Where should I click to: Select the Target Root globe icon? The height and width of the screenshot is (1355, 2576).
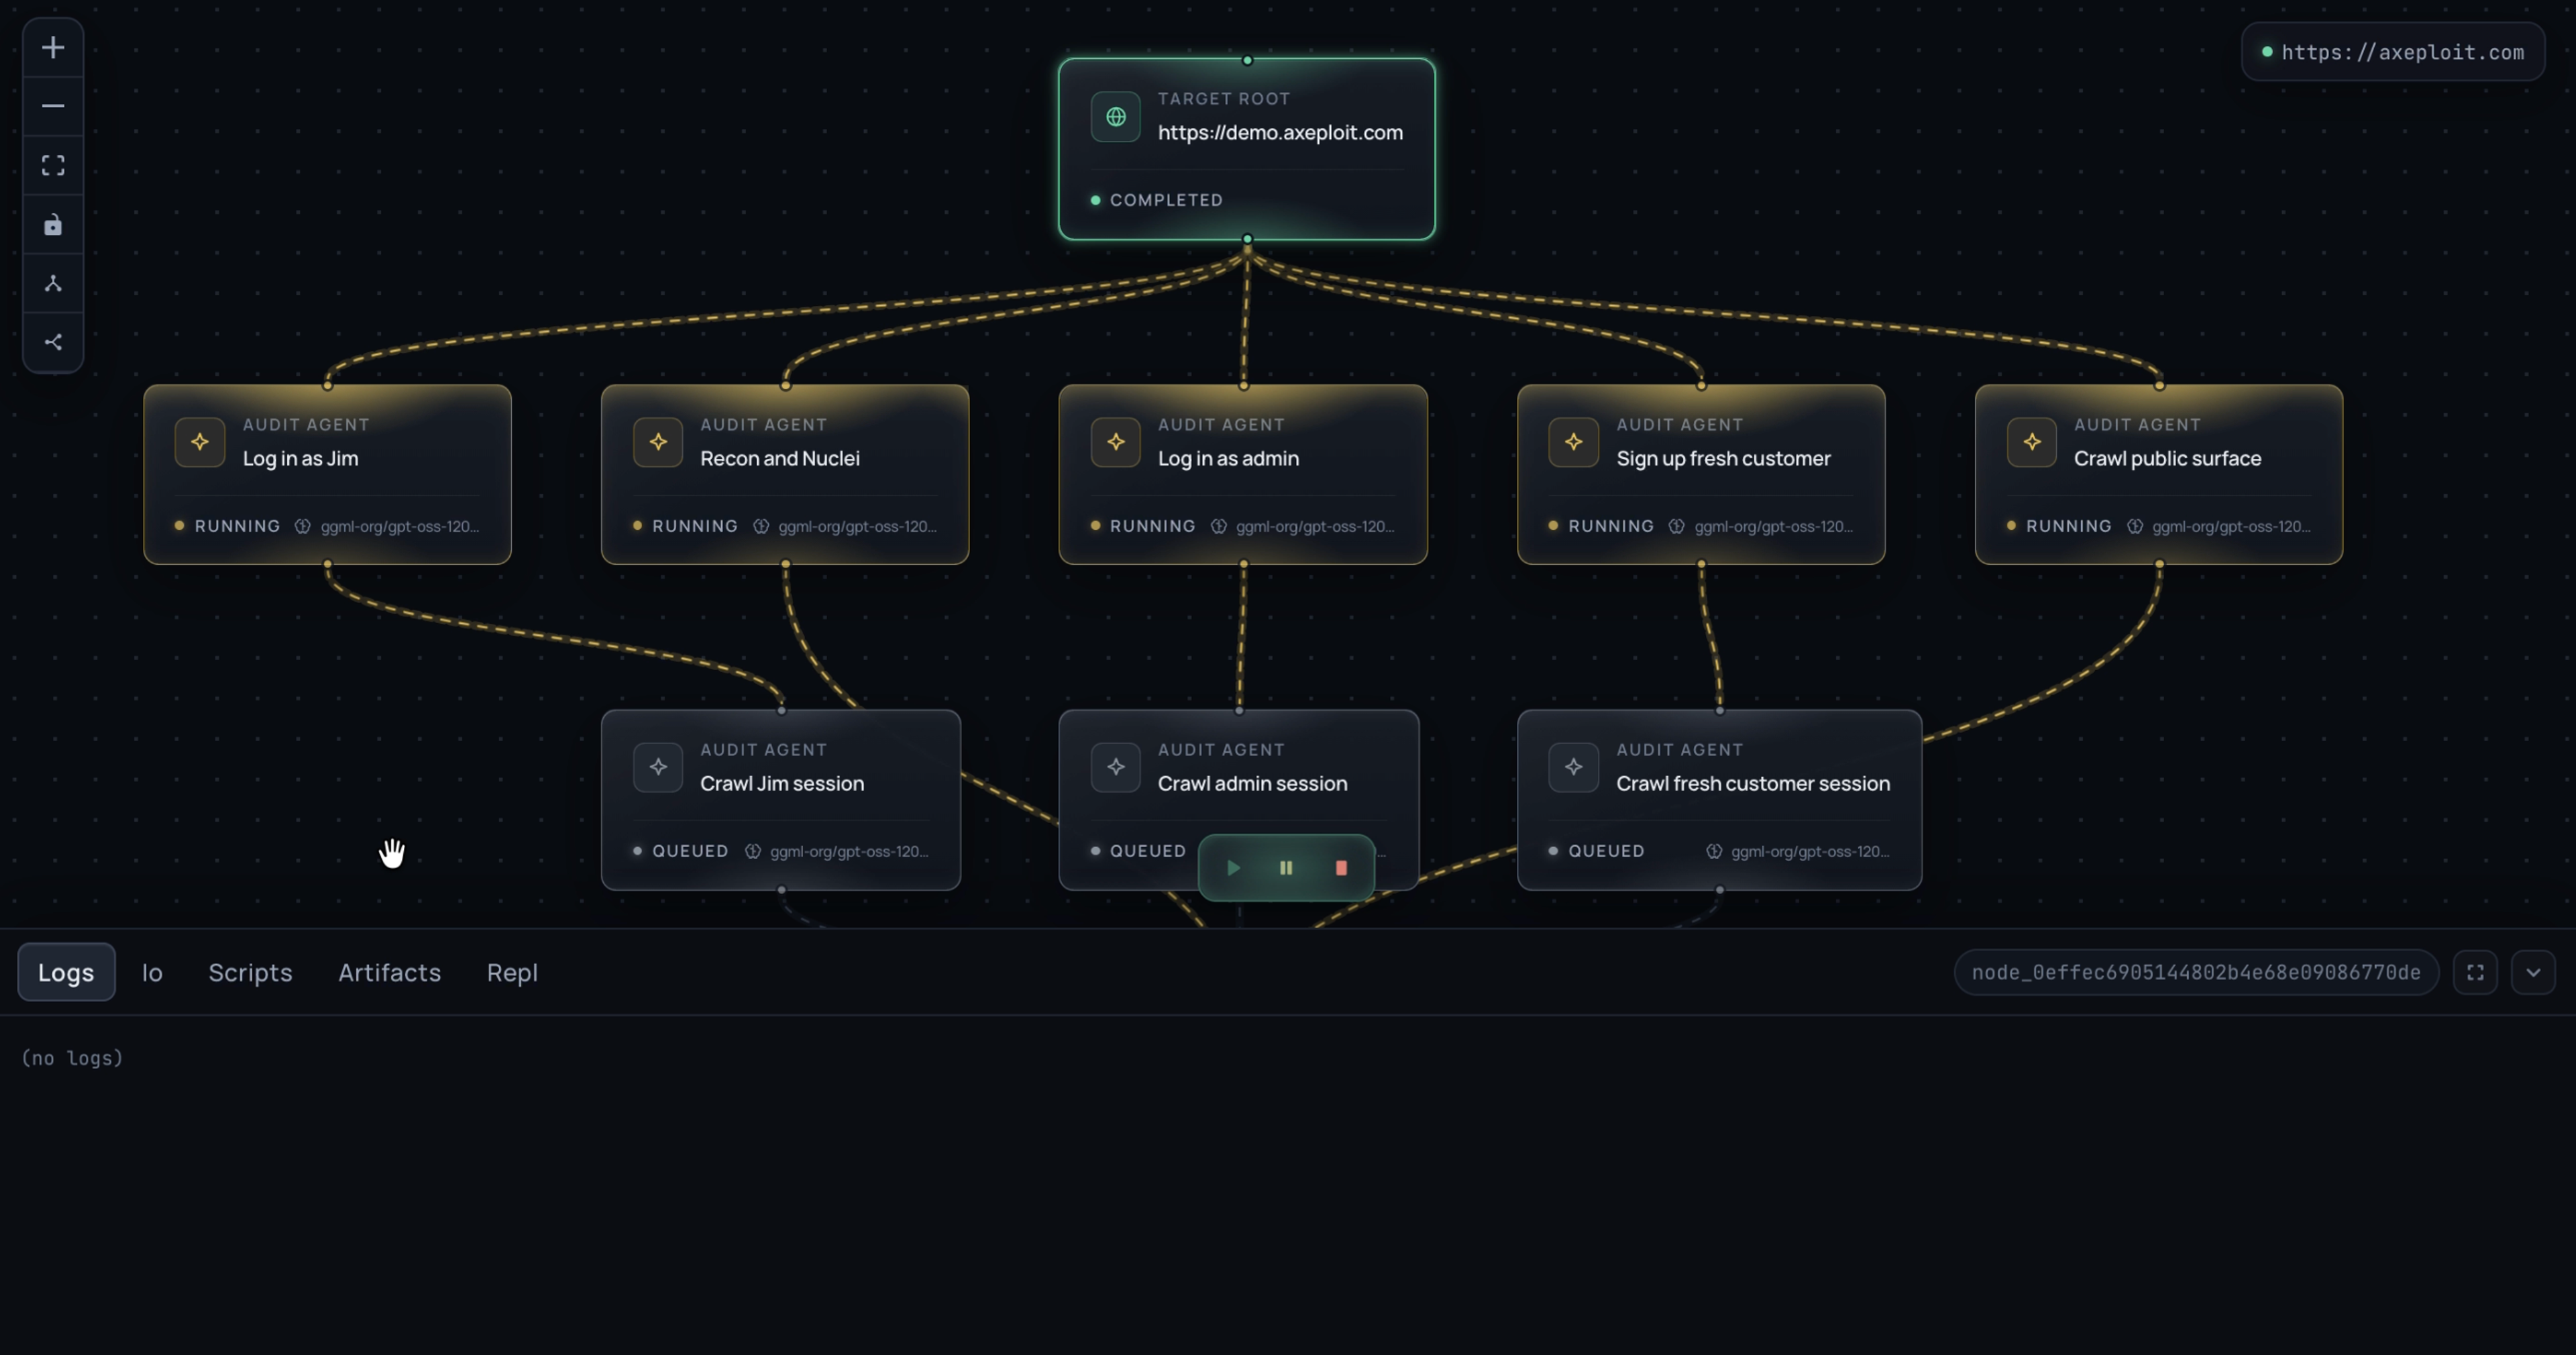tap(1115, 117)
